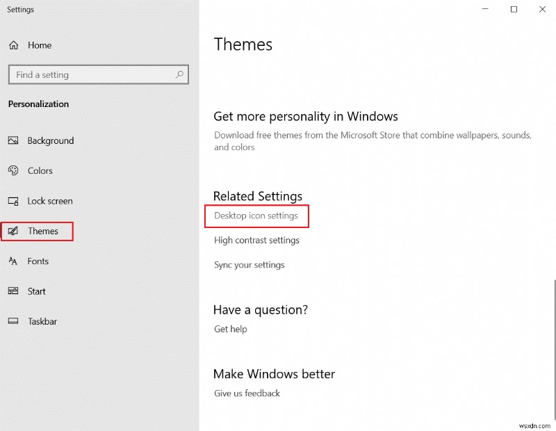Navigate to the Home menu entry
Image resolution: width=556 pixels, height=431 pixels.
40,44
